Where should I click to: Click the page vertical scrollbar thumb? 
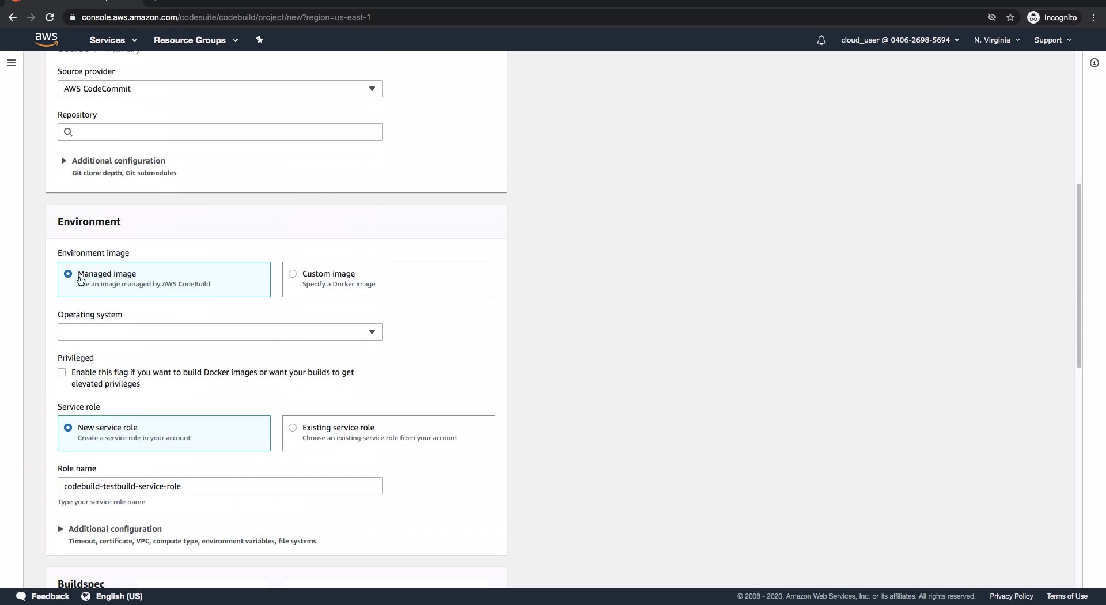[1078, 276]
